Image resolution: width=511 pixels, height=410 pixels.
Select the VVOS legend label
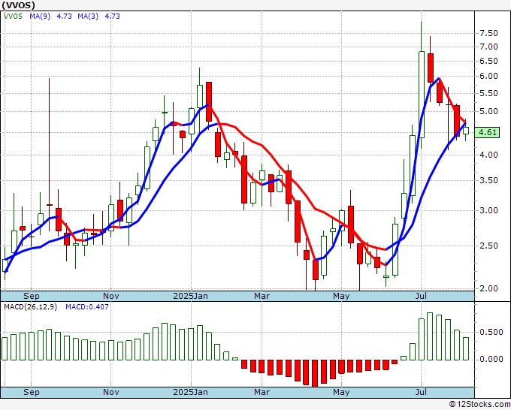tap(13, 17)
